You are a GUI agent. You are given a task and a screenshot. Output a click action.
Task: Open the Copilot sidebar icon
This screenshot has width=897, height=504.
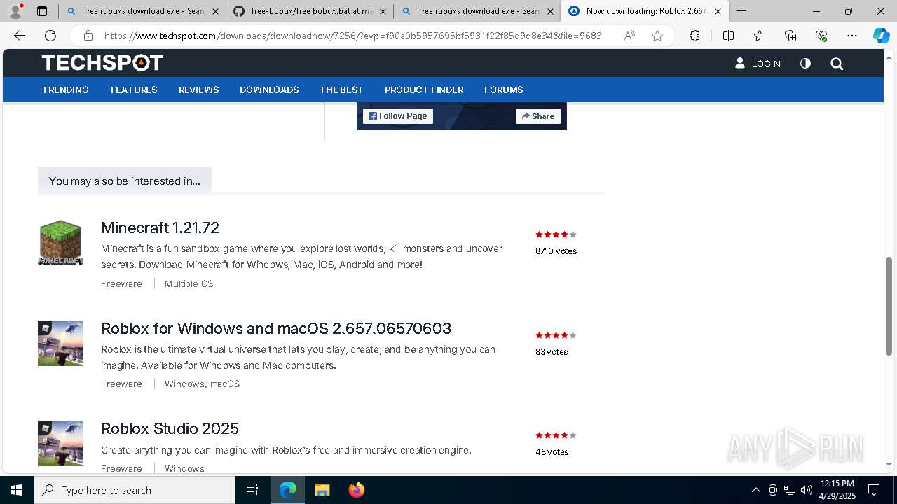click(881, 36)
